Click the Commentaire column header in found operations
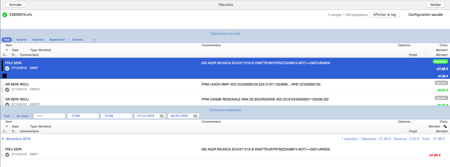Viewport: 450px width, 167px height. [x=211, y=45]
